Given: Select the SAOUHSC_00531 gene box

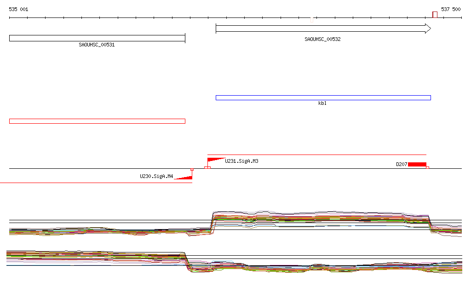Looking at the screenshot, I should pyautogui.click(x=98, y=38).
